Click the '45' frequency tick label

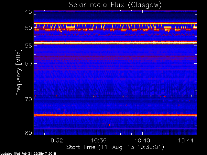[28, 12]
